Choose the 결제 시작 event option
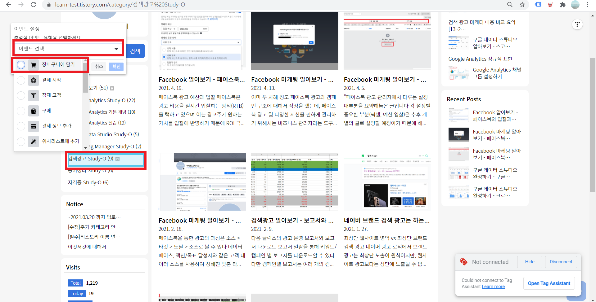 [x=48, y=80]
